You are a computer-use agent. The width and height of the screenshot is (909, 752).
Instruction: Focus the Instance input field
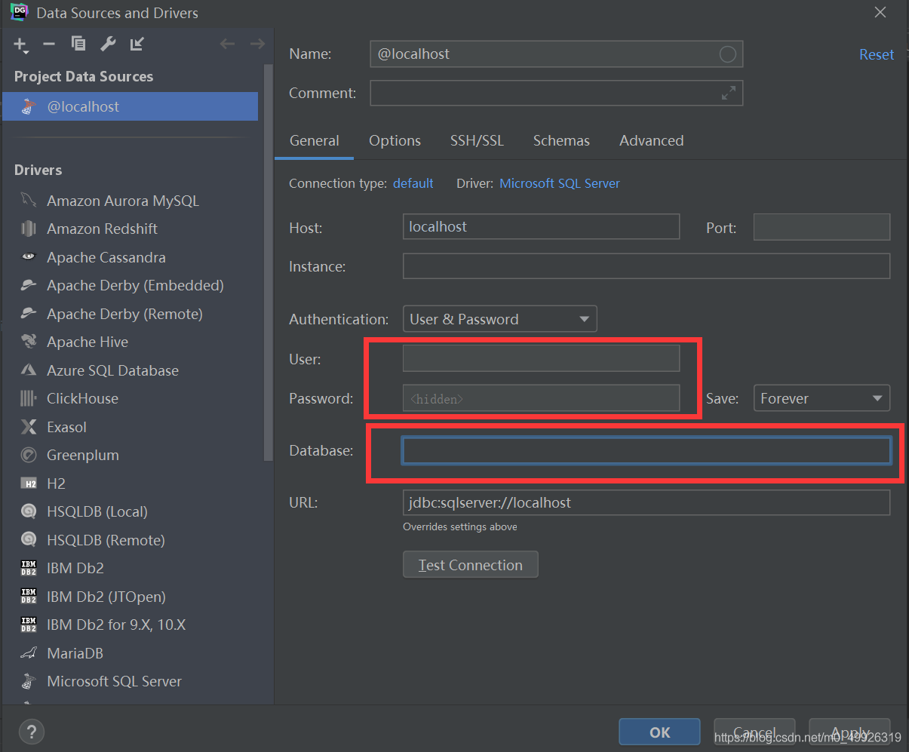pyautogui.click(x=646, y=266)
